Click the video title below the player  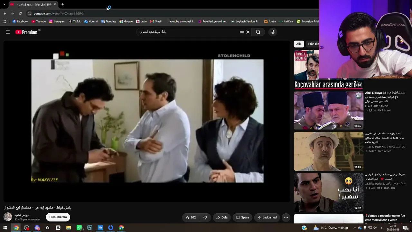(x=37, y=208)
